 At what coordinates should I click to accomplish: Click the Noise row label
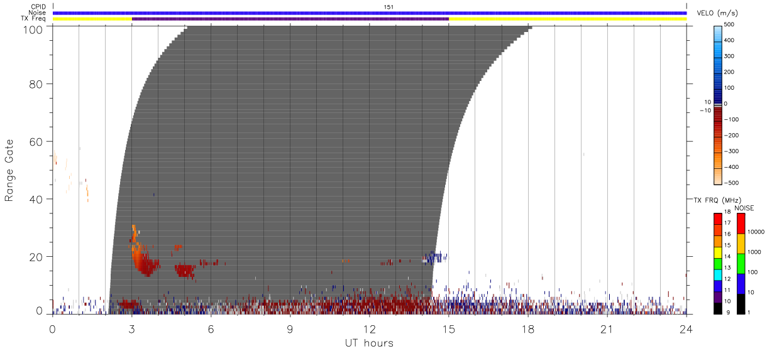37,13
